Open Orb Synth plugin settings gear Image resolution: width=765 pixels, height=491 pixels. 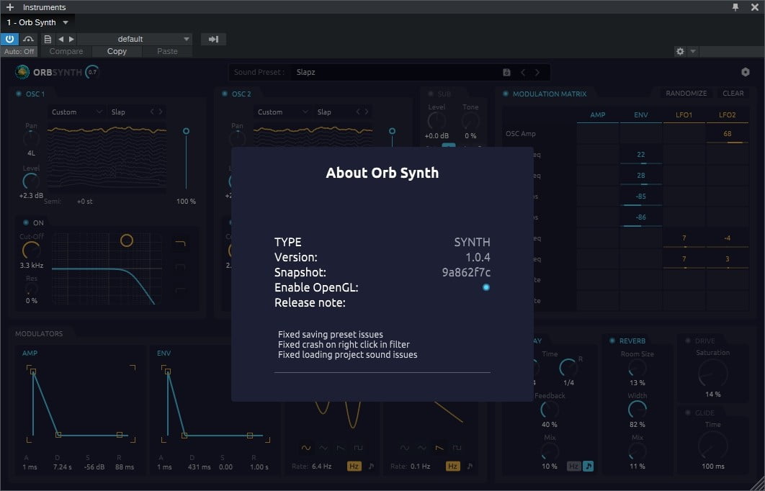pyautogui.click(x=745, y=72)
